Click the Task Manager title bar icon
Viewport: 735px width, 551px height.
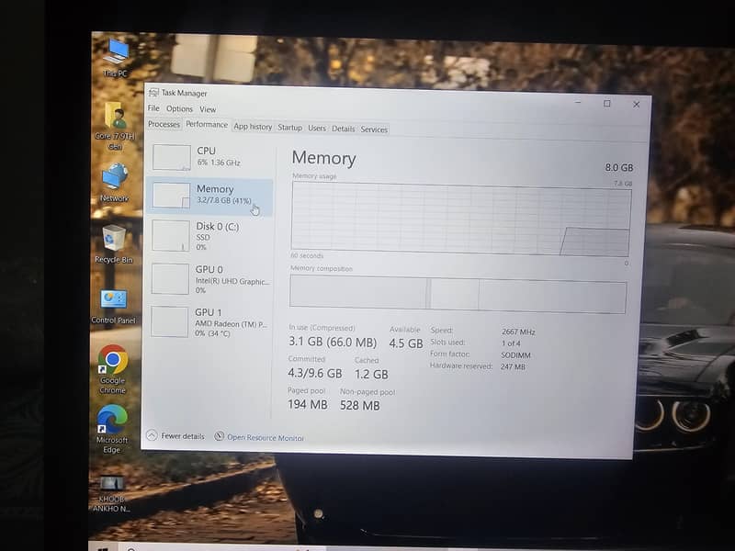click(x=153, y=93)
